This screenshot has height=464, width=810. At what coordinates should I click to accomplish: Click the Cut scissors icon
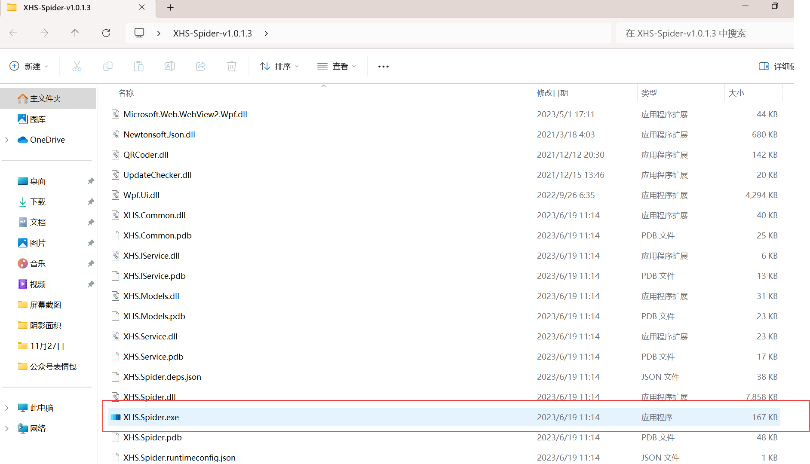point(77,66)
